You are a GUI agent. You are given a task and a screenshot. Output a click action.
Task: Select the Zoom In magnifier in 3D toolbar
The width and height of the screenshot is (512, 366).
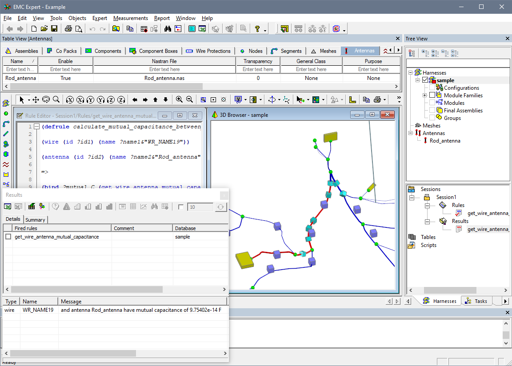[179, 99]
